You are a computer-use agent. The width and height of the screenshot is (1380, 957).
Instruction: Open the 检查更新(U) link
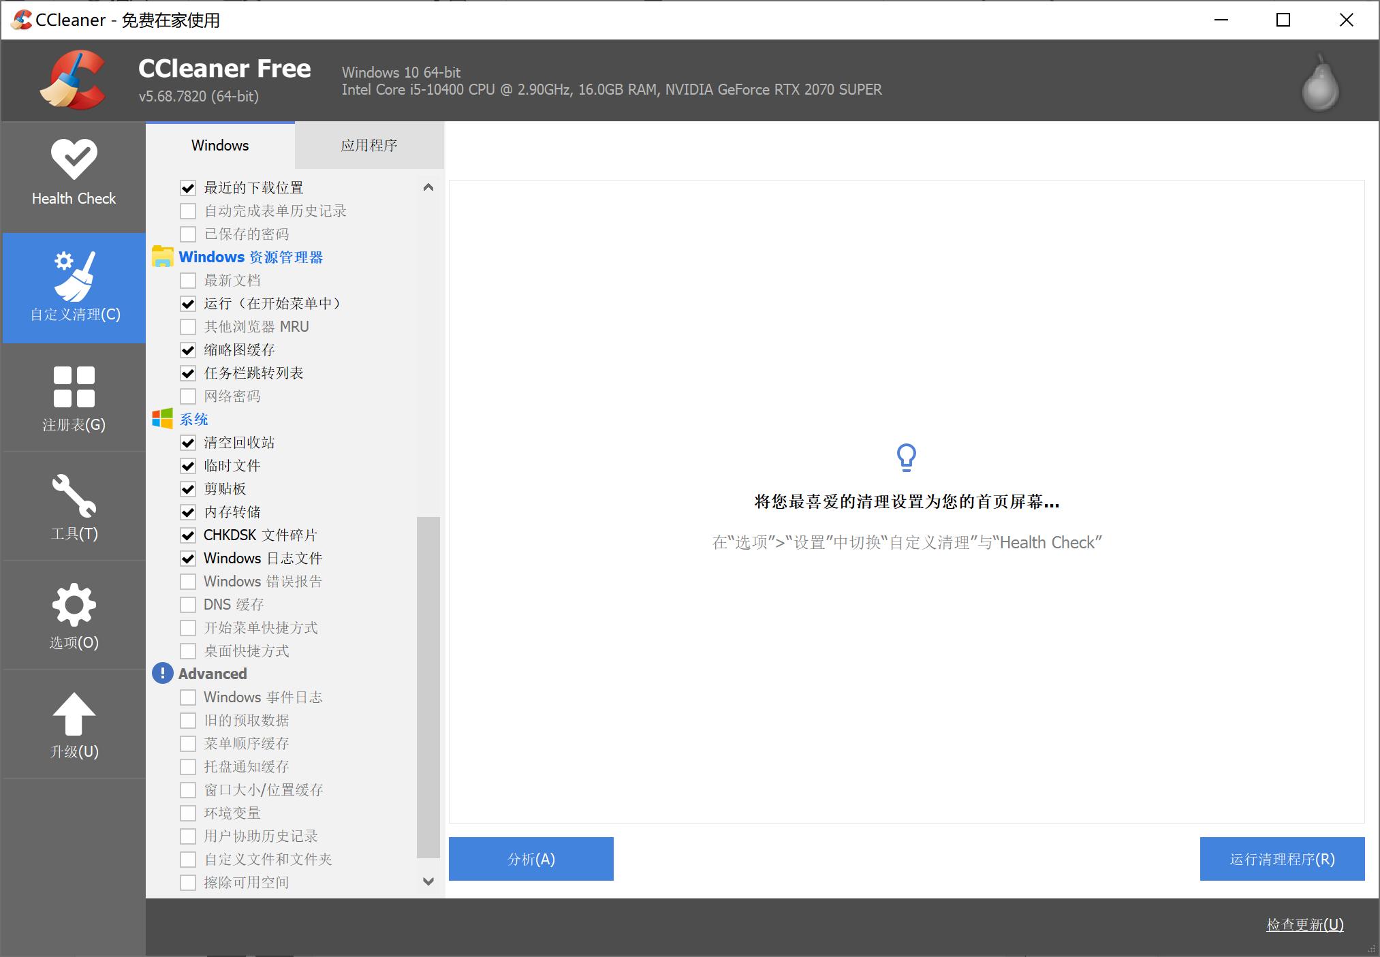[x=1303, y=925]
